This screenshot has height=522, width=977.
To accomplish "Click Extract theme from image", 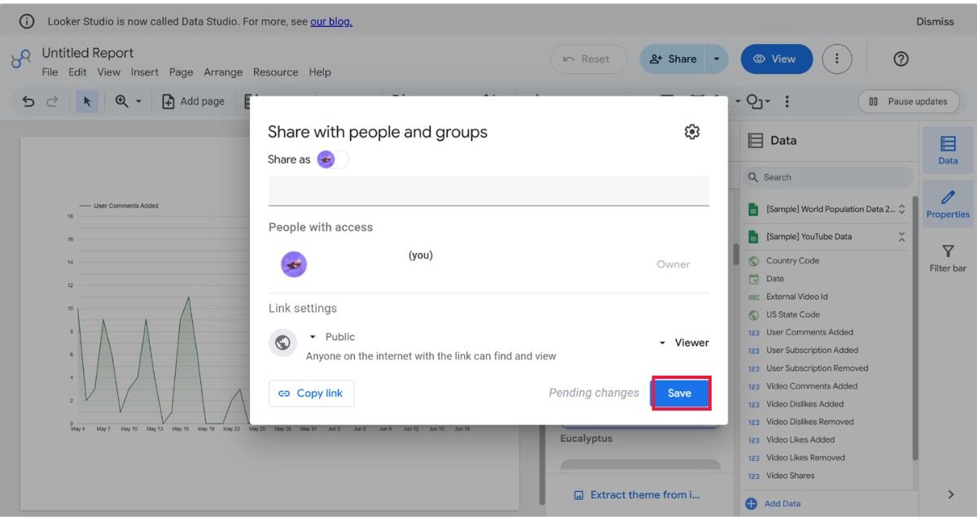I will [x=636, y=494].
